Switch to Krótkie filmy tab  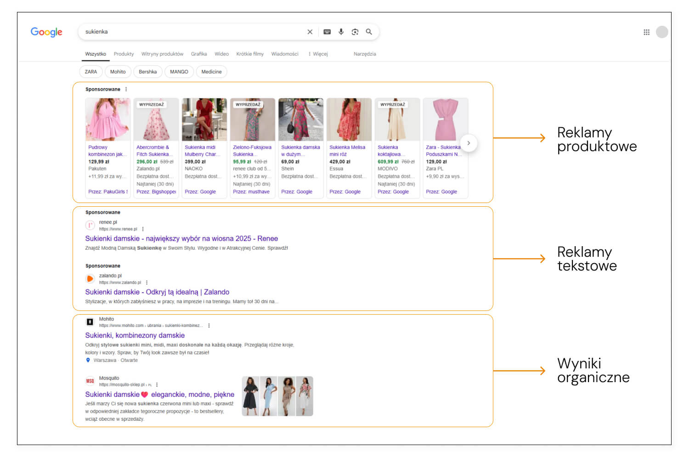pyautogui.click(x=250, y=54)
